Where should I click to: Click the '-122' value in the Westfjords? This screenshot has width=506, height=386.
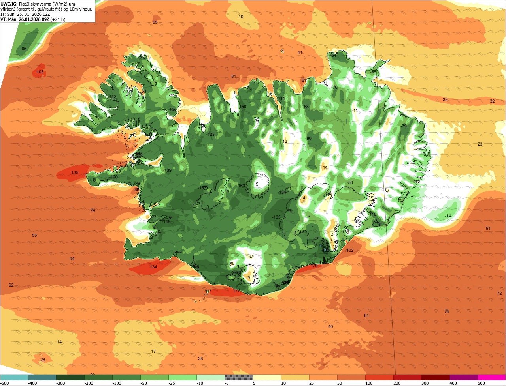point(112,97)
